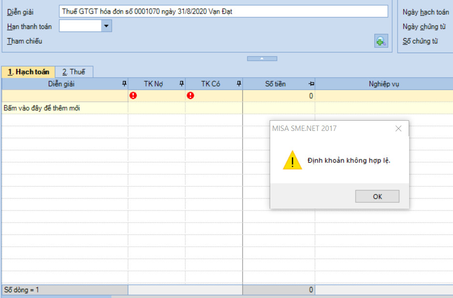The height and width of the screenshot is (298, 453).
Task: Click the TK Nợ red error icon
Action: (133, 96)
